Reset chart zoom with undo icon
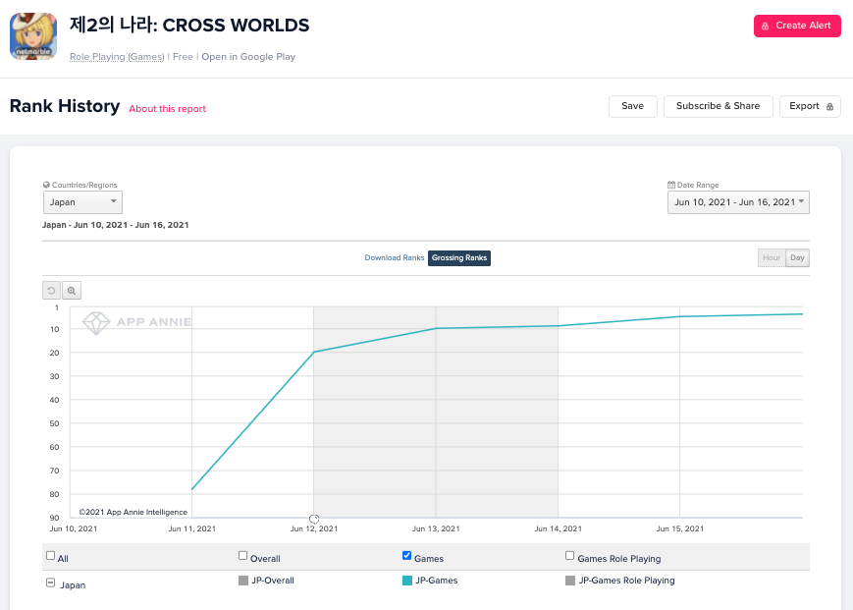The height and width of the screenshot is (610, 853). point(52,291)
